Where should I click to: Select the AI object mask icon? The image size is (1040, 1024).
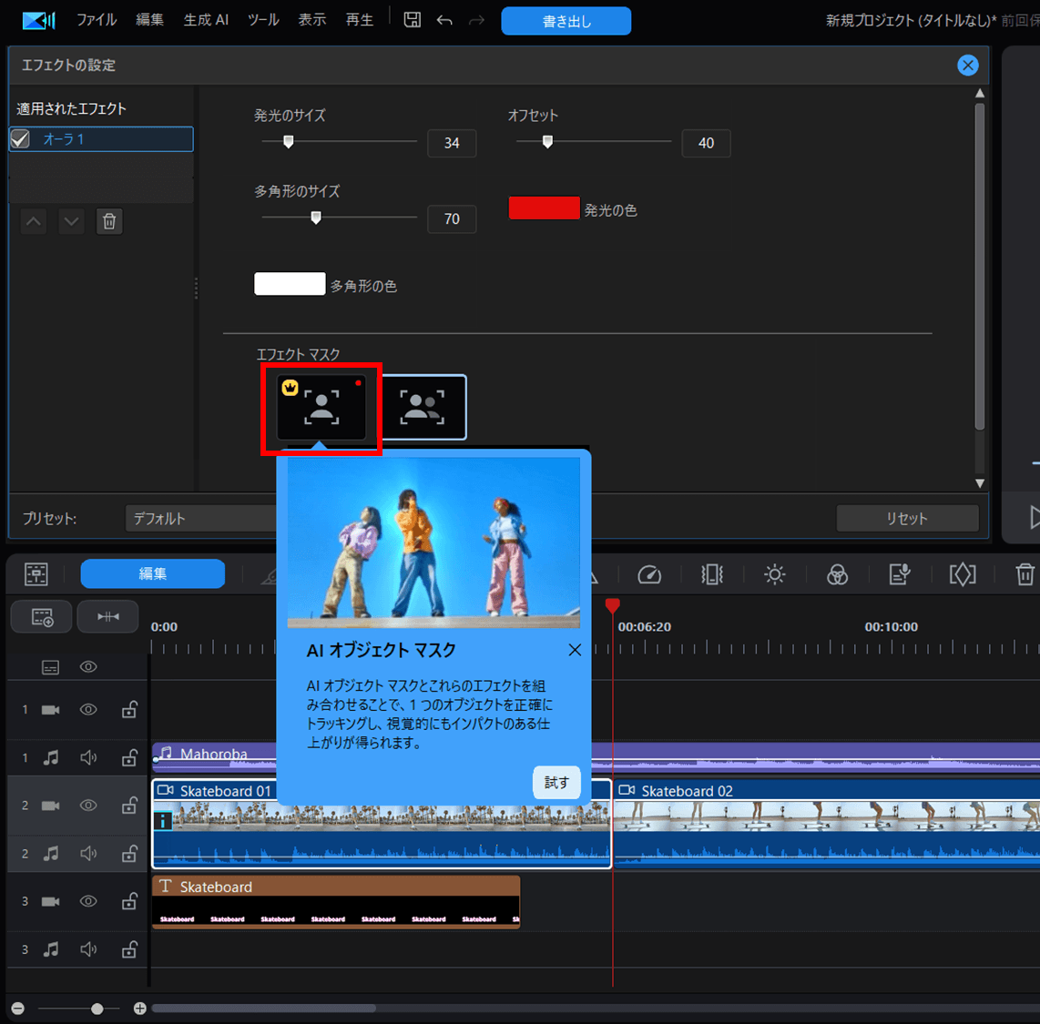[321, 408]
